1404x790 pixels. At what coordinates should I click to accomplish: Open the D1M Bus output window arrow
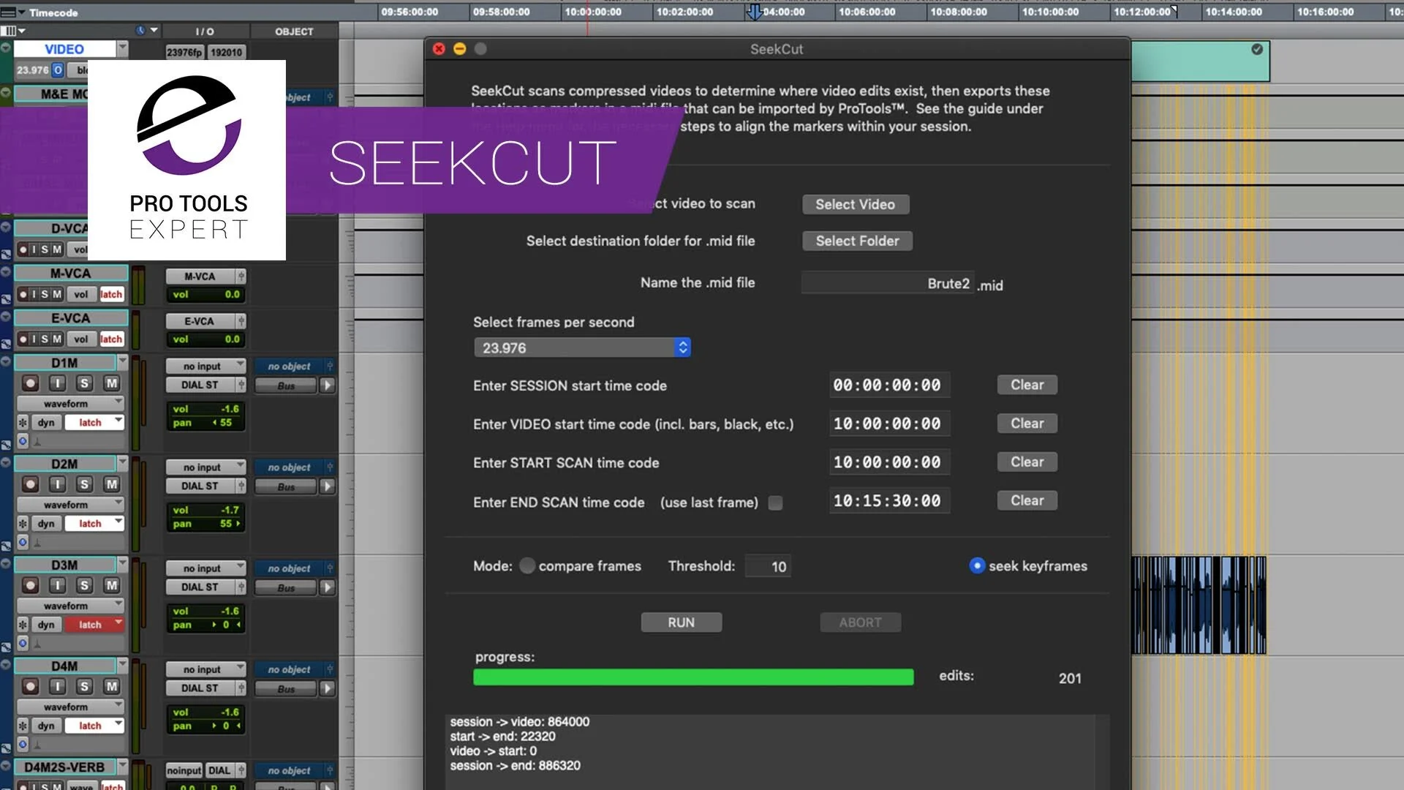click(328, 385)
